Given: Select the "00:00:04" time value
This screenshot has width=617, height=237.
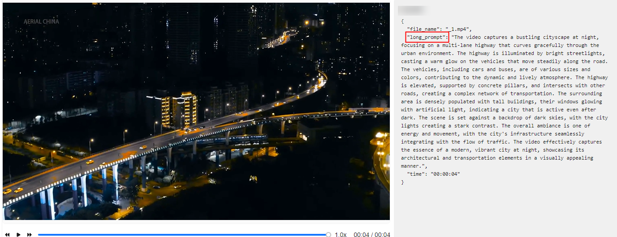Looking at the screenshot, I should [445, 174].
